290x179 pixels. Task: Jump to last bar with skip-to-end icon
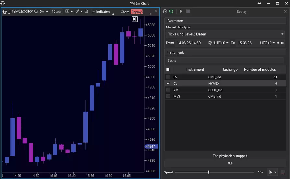(x=135, y=19)
